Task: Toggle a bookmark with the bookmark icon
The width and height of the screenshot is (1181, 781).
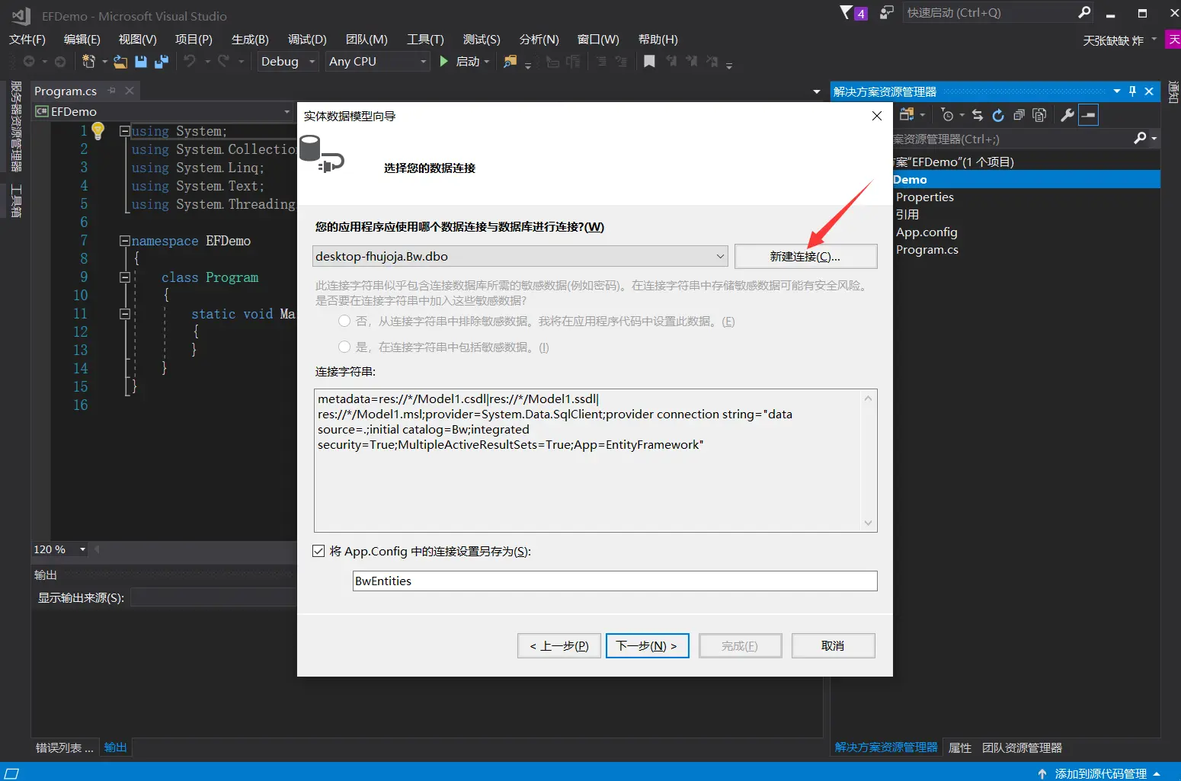Action: point(649,62)
